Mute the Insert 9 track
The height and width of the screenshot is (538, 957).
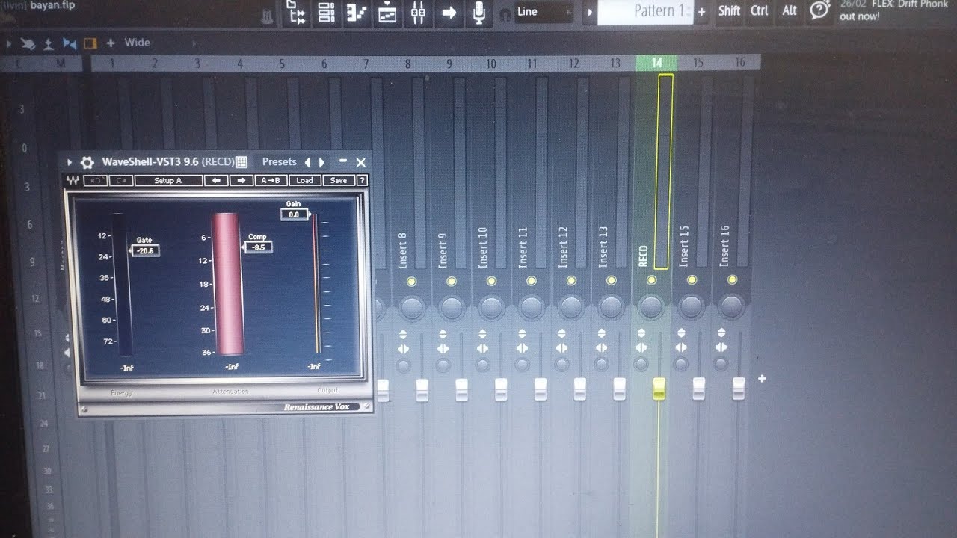[451, 281]
